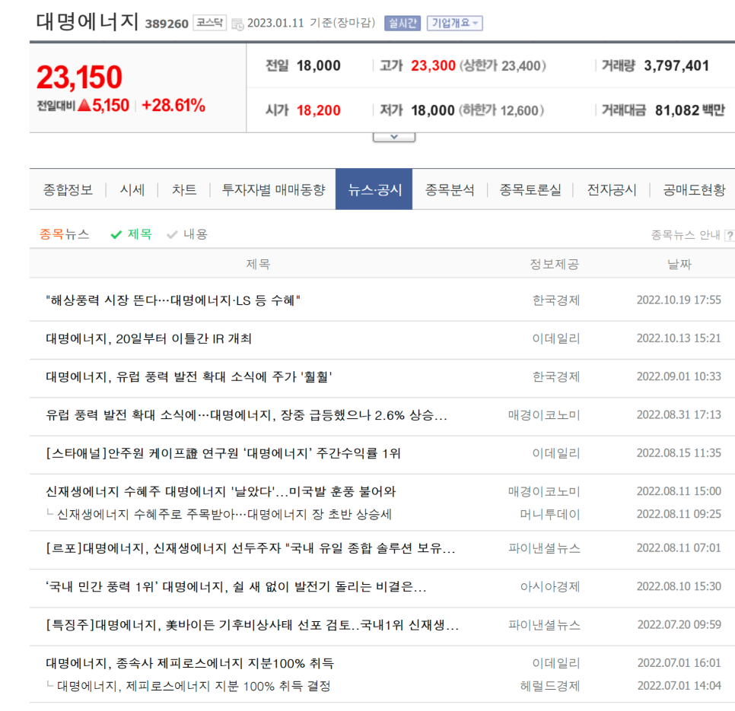Click date 2022.10.13 15:21
This screenshot has width=735, height=711.
point(679,338)
